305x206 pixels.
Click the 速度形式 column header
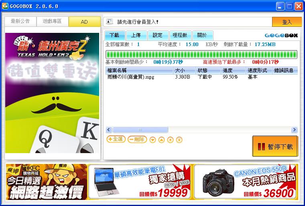(x=259, y=71)
